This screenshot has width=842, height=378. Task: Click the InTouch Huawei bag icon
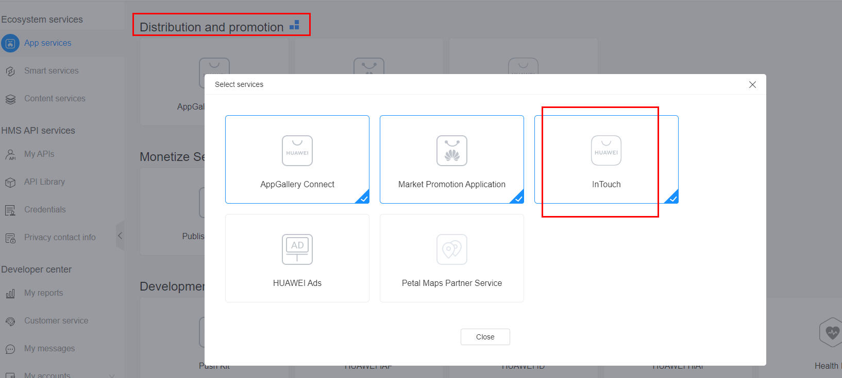coord(607,151)
